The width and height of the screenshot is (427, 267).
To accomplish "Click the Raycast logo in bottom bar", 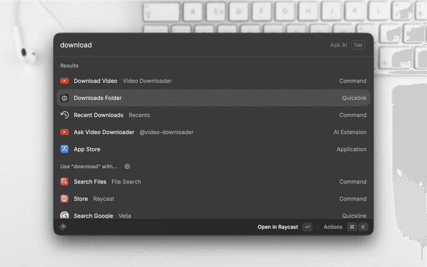I will click(x=63, y=227).
